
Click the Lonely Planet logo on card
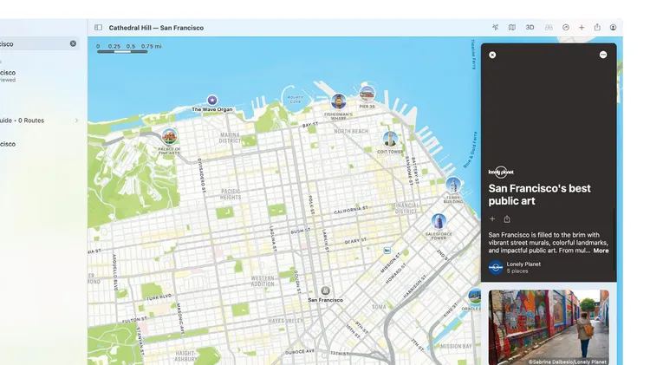(501, 172)
